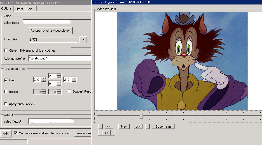The width and height of the screenshot is (262, 145).
Task: Decrease left crop value with down arrow
Action: tap(44, 81)
